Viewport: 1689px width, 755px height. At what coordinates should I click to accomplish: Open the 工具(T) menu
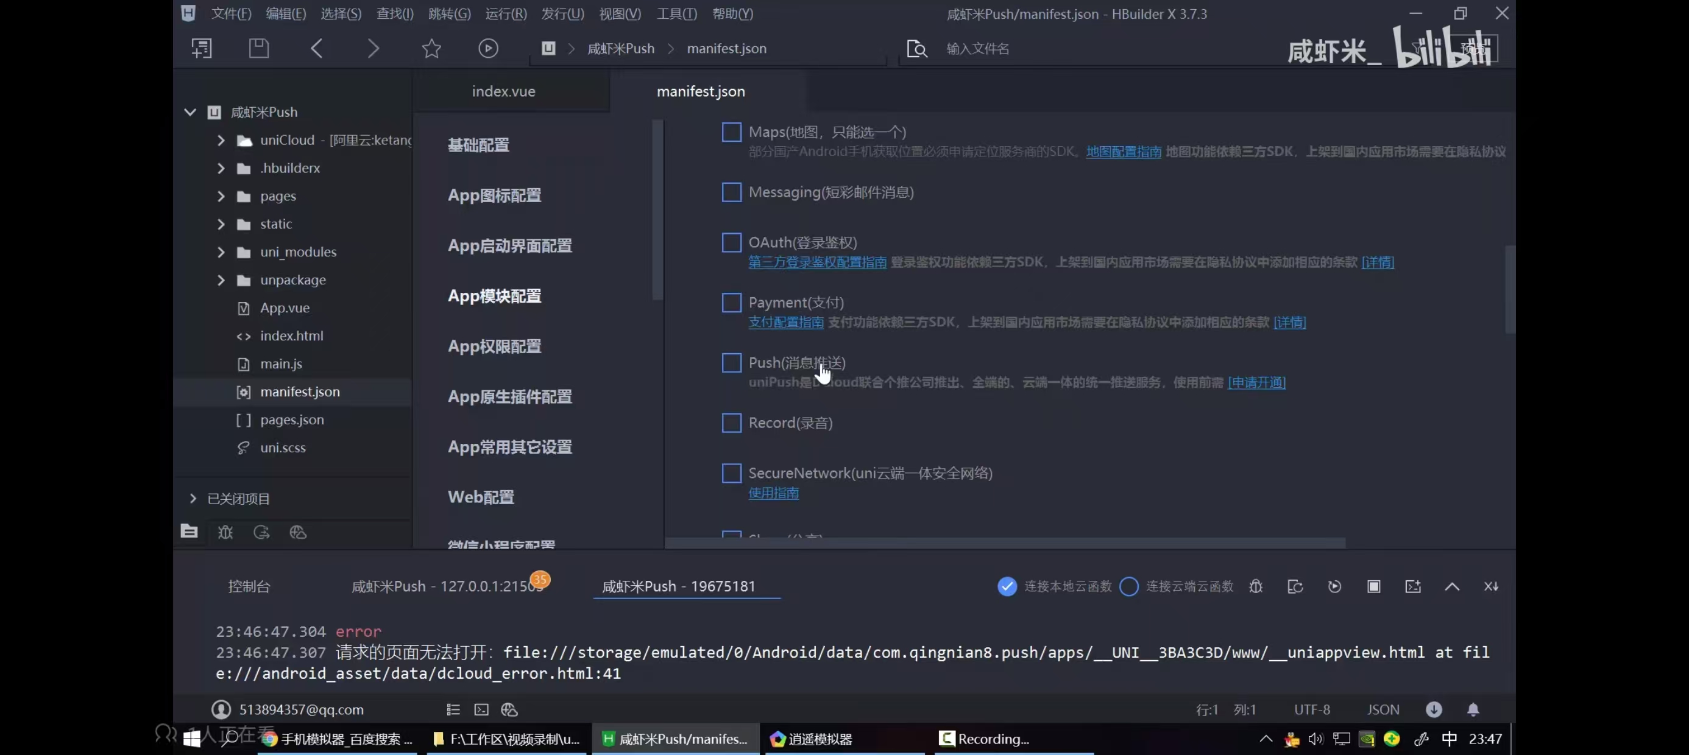(x=678, y=14)
